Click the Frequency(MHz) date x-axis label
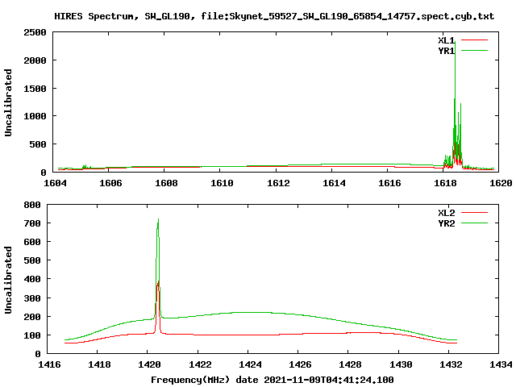The width and height of the screenshot is (516, 387). (x=273, y=380)
